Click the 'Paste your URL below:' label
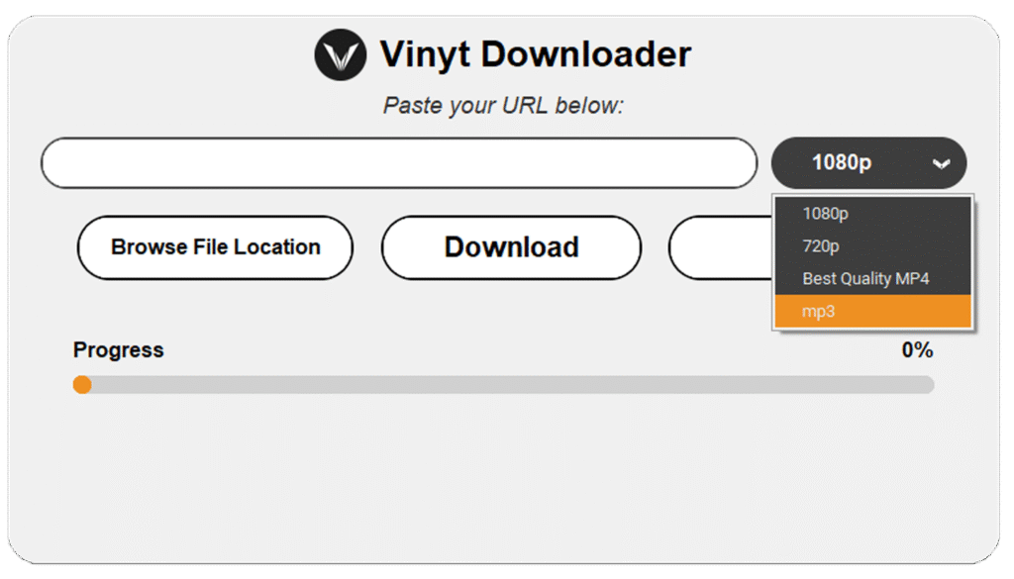The height and width of the screenshot is (579, 1014). tap(503, 105)
